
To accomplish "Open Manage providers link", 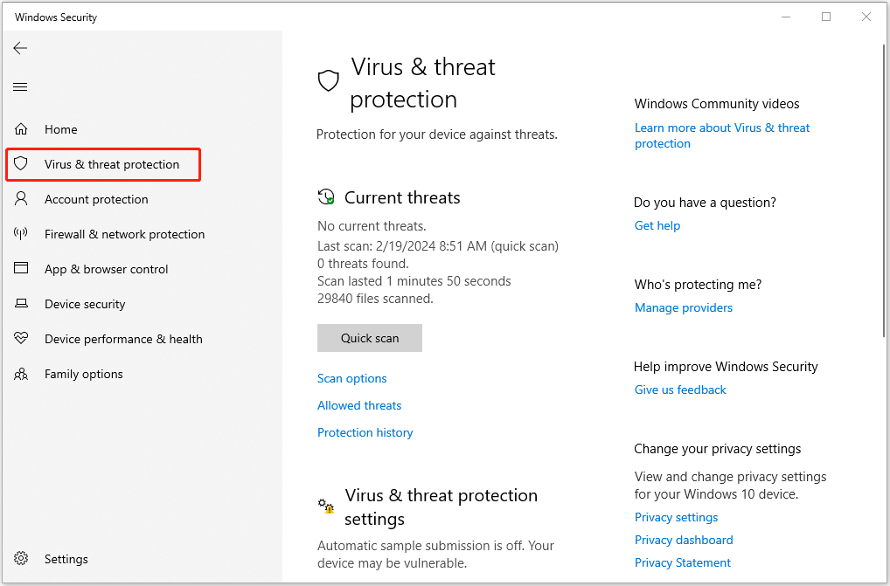I will click(x=683, y=307).
